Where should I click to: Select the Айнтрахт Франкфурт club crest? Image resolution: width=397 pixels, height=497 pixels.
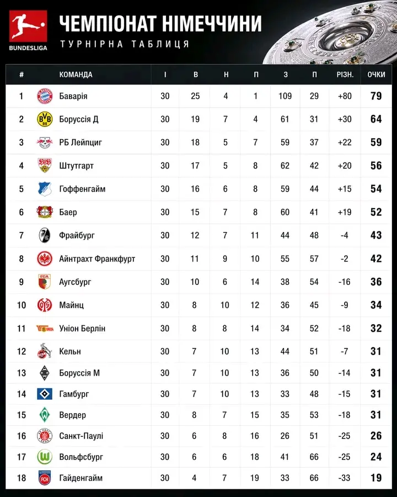[x=44, y=258]
